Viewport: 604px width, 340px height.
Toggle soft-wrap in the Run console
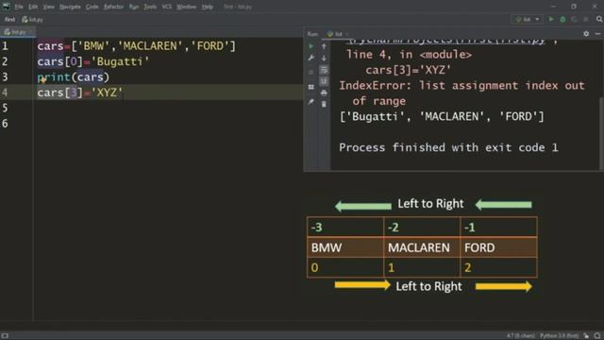click(324, 70)
